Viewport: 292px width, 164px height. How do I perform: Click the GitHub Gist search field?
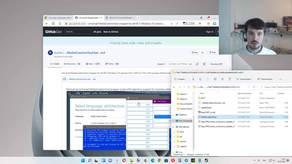(x=78, y=32)
